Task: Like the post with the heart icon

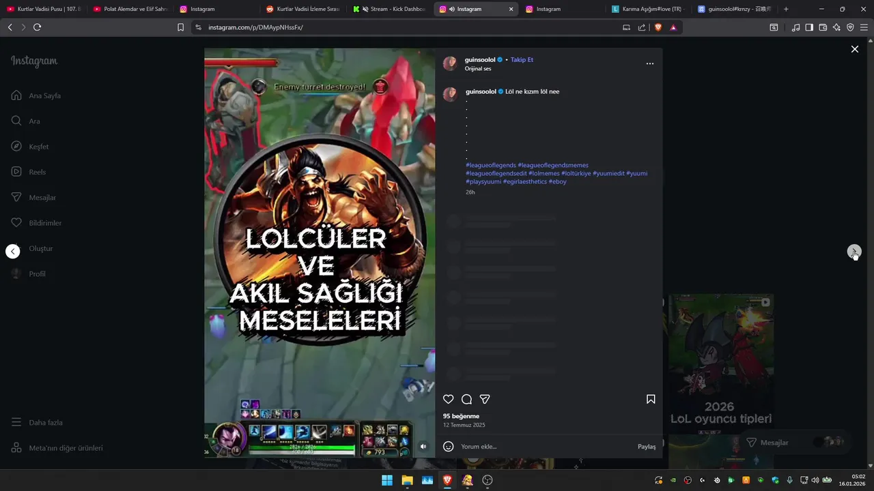Action: [448, 399]
